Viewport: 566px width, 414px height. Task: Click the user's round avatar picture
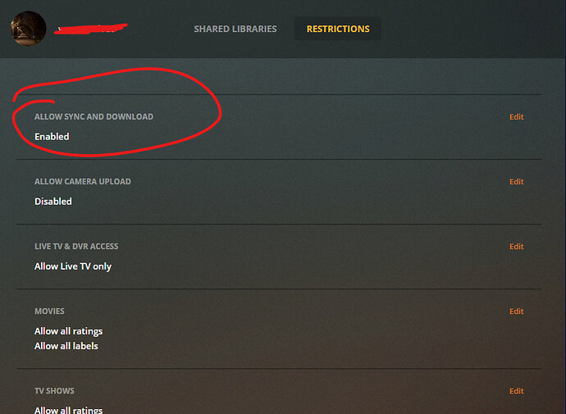29,29
